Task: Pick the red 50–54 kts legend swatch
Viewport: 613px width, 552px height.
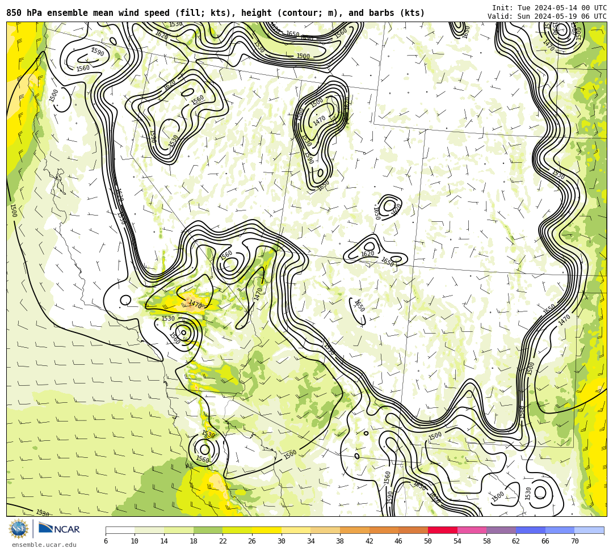Action: tap(443, 530)
